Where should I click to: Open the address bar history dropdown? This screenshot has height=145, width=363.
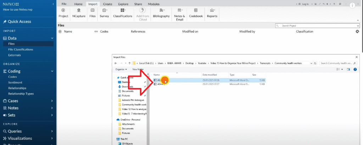pyautogui.click(x=311, y=63)
